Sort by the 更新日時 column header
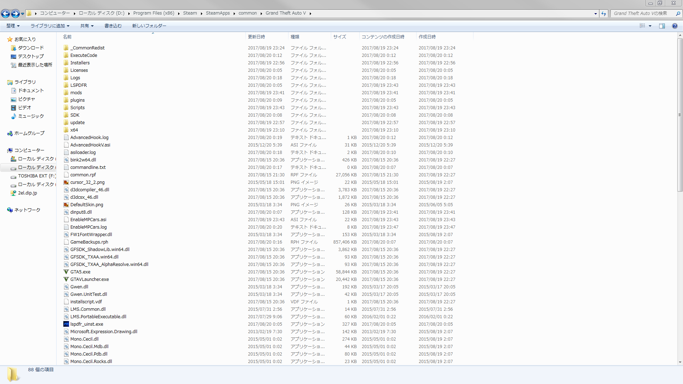The width and height of the screenshot is (683, 384). coord(256,37)
